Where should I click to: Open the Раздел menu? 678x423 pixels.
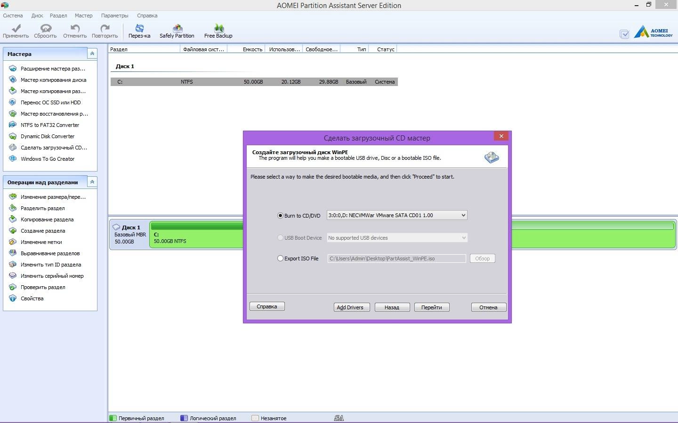point(58,16)
